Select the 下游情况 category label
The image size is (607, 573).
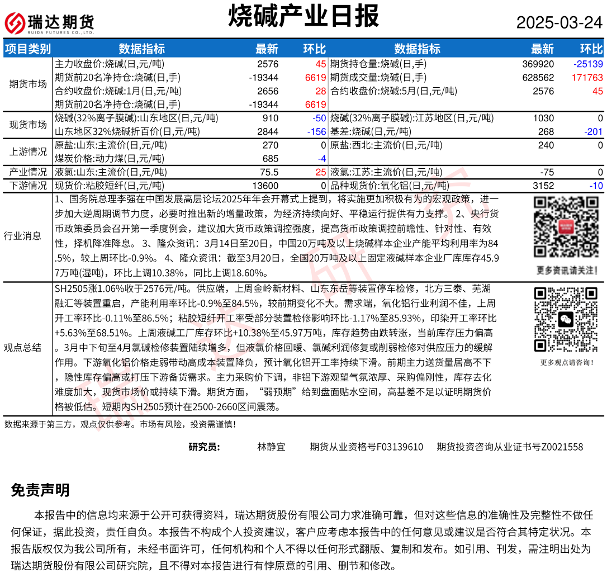(x=28, y=186)
